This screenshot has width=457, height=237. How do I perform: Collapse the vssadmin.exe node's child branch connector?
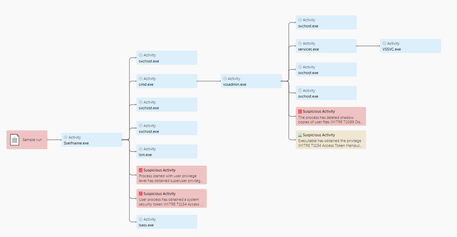click(x=281, y=81)
